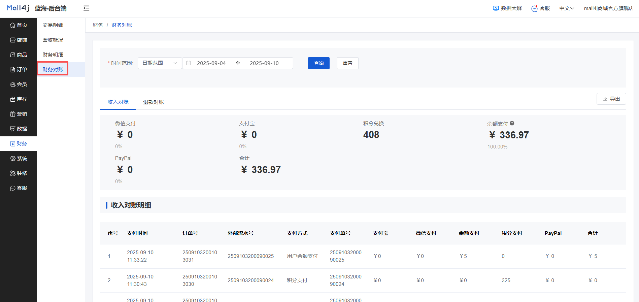Click external serial 2509103200090024
639x302 pixels.
251,280
